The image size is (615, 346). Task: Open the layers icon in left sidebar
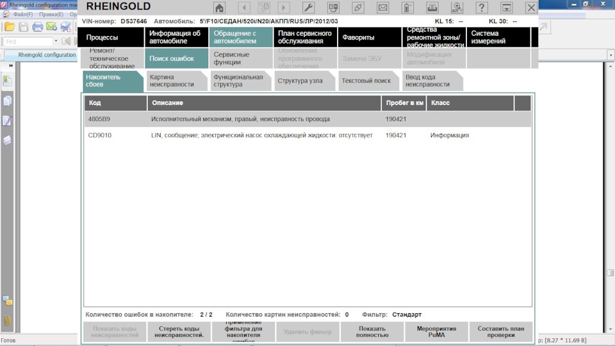click(x=7, y=140)
